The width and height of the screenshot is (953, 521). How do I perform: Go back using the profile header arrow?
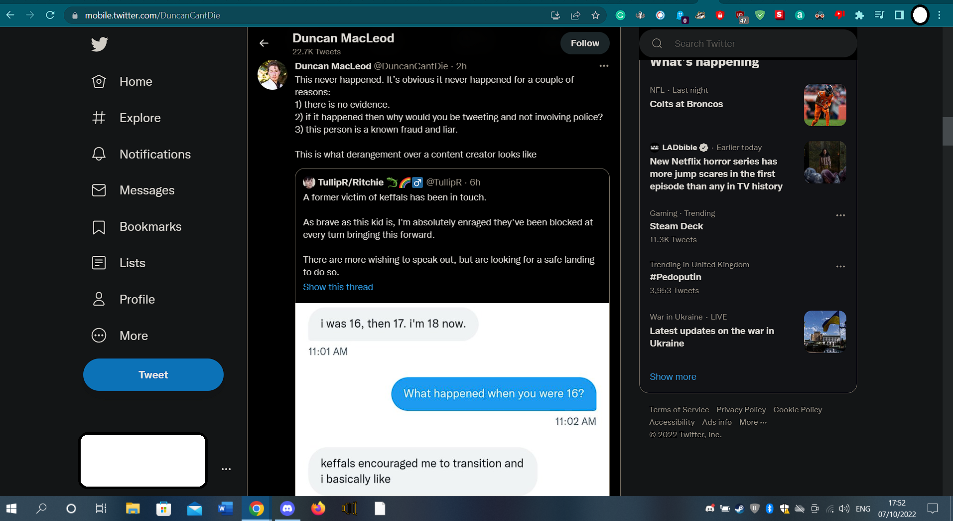264,43
